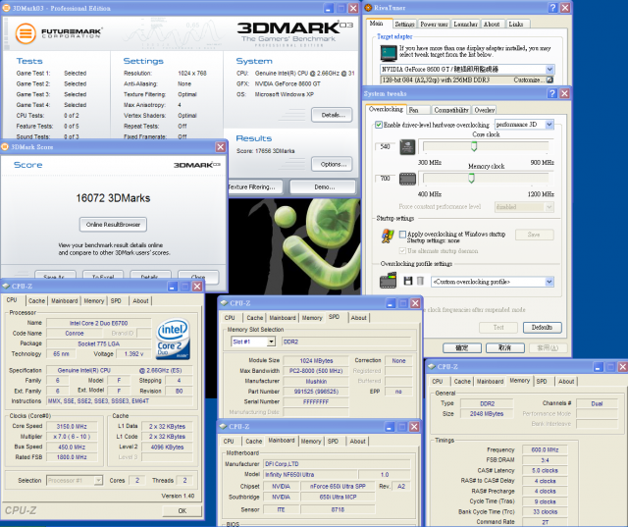
Task: Click the Demo... button
Action: 323,187
